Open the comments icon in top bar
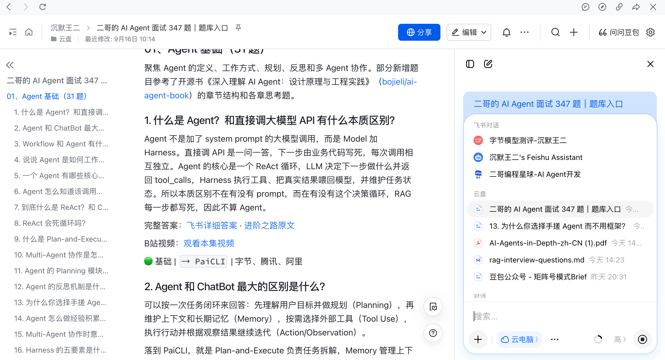The width and height of the screenshot is (665, 360). coord(585,7)
